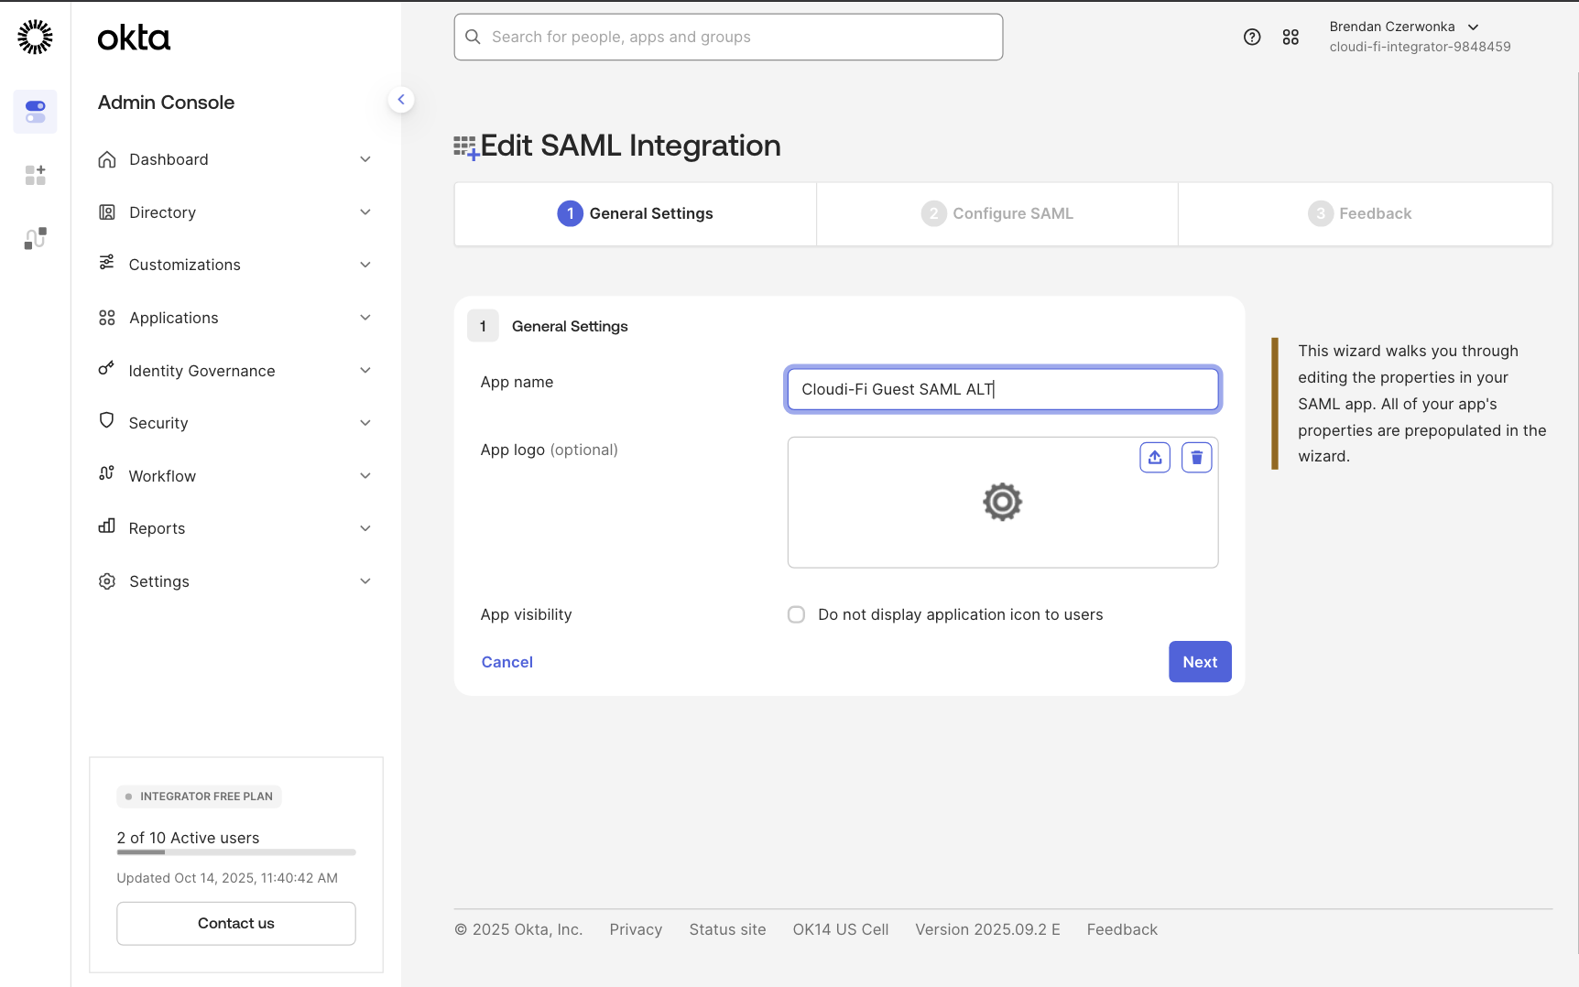Collapse the sidebar with the arrow button
This screenshot has width=1579, height=987.
click(400, 100)
